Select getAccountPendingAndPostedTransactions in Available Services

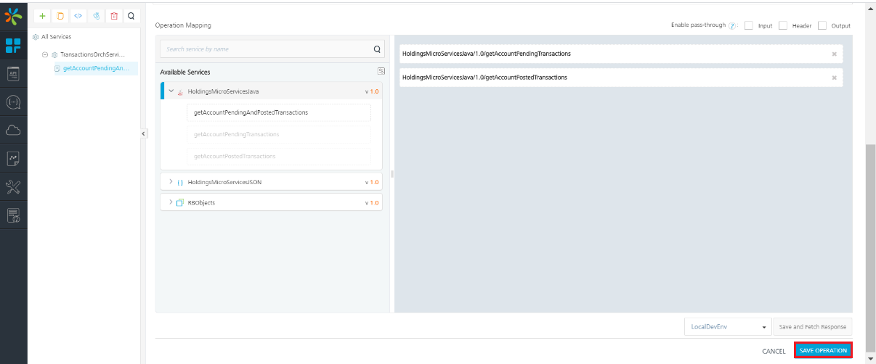(x=251, y=112)
